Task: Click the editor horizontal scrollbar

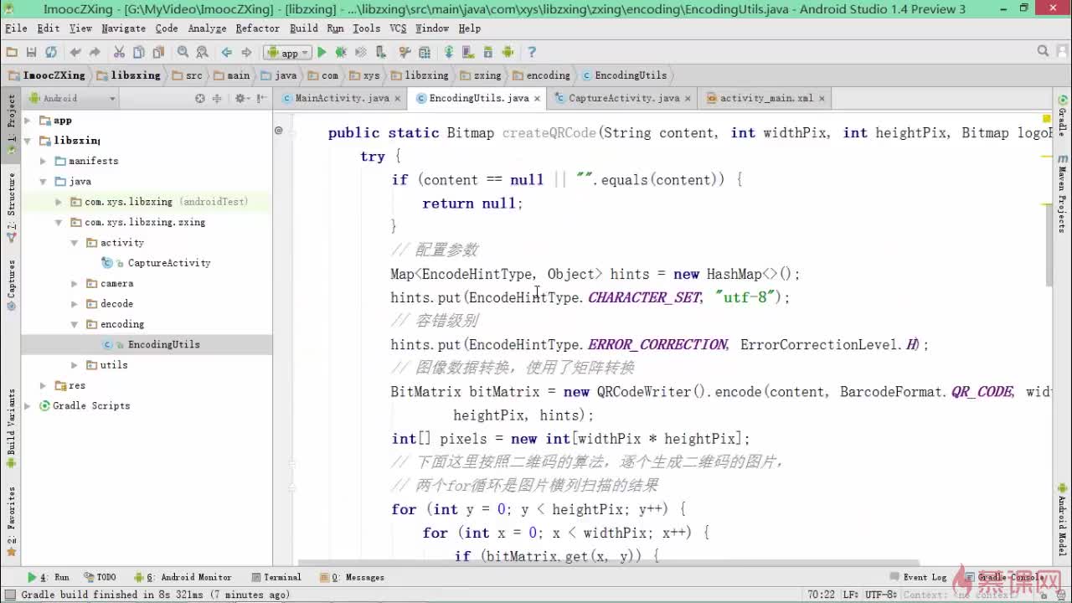Action: tap(608, 564)
